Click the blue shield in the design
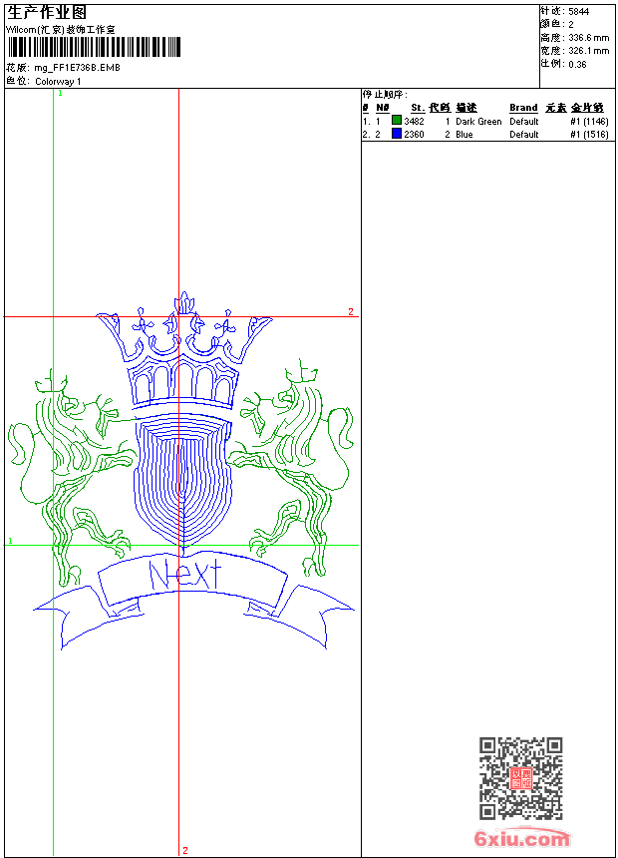The width and height of the screenshot is (618, 858). coord(183,481)
